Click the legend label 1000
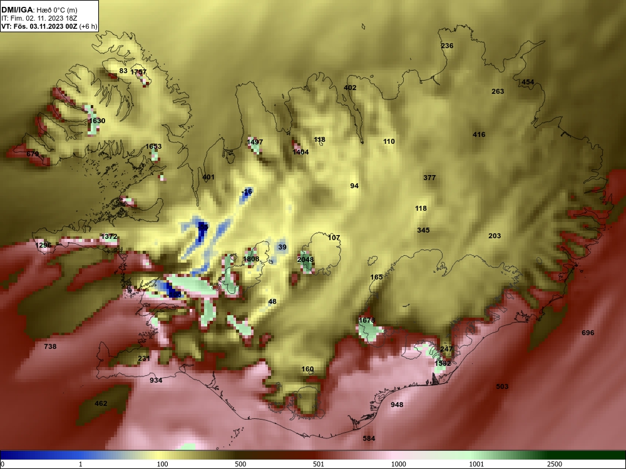Image resolution: width=626 pixels, height=469 pixels. click(x=398, y=464)
